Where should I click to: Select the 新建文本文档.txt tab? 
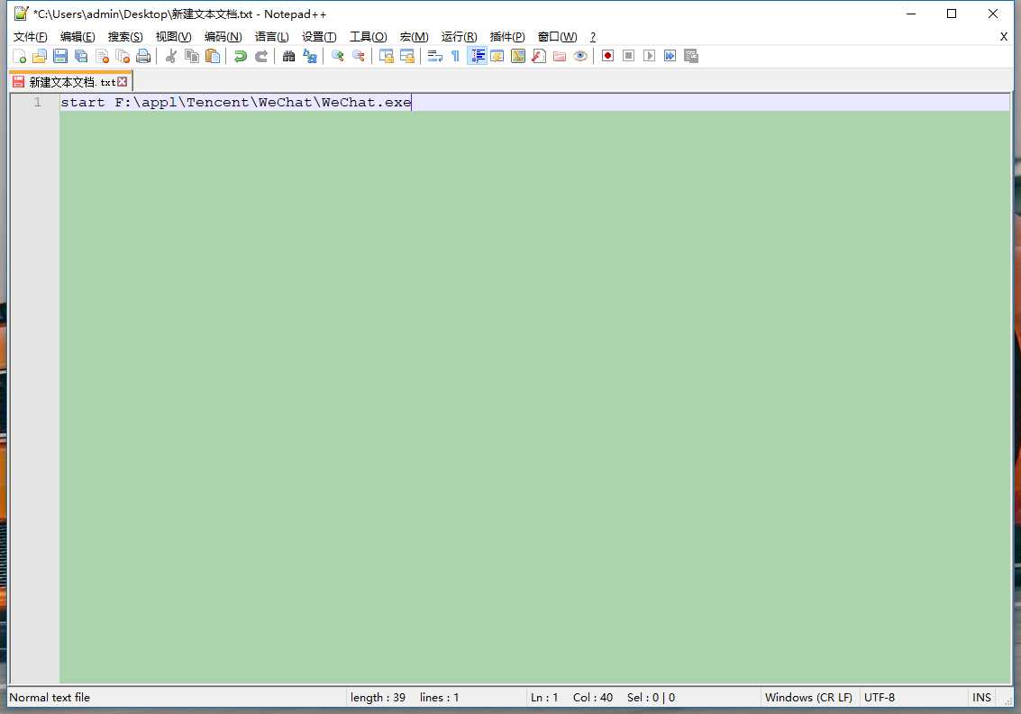pos(69,81)
